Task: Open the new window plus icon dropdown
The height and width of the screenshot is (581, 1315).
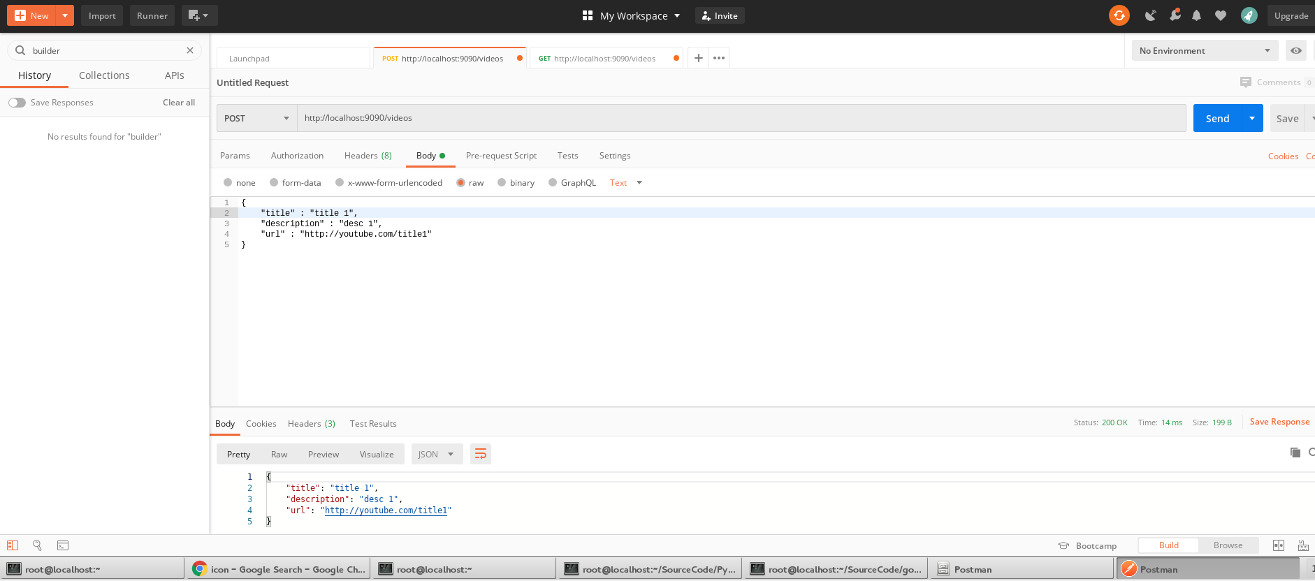Action: pyautogui.click(x=199, y=15)
